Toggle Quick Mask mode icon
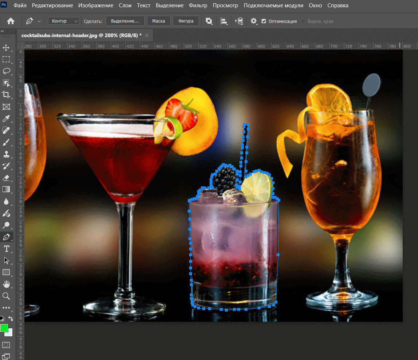This screenshot has height=360, width=418. click(6, 344)
